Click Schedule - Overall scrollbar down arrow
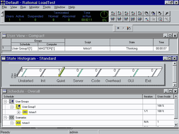 (176, 125)
